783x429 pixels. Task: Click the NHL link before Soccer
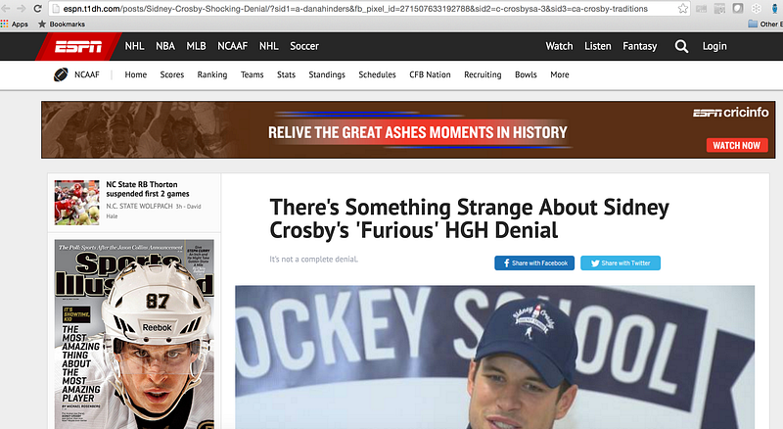tap(268, 46)
